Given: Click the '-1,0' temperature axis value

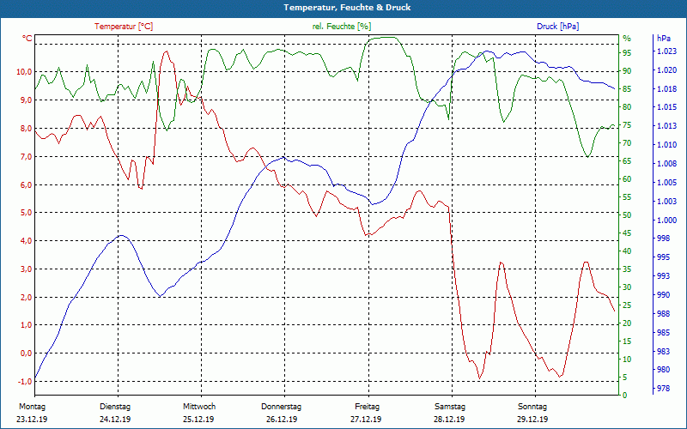Looking at the screenshot, I should tap(25, 382).
